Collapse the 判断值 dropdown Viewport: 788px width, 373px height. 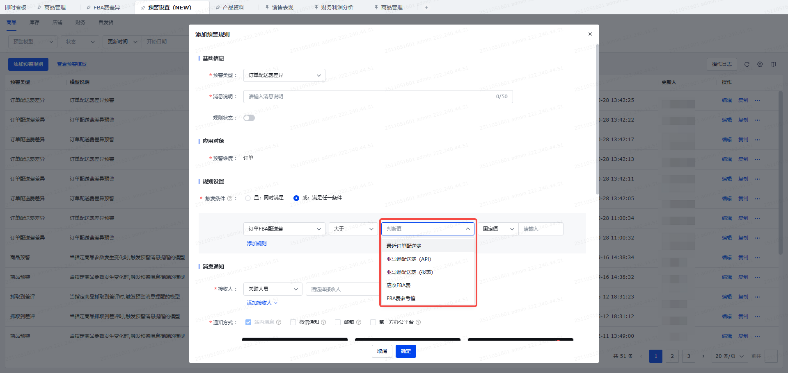[428, 229]
